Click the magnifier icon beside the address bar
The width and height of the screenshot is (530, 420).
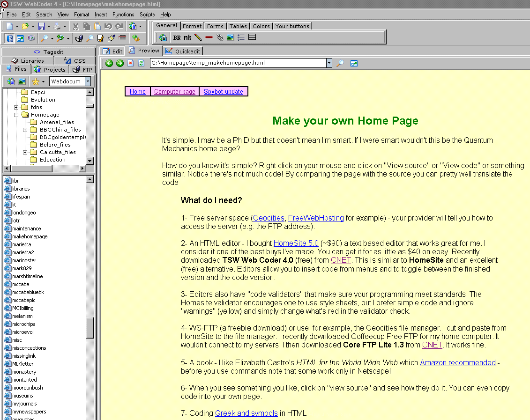(x=340, y=63)
